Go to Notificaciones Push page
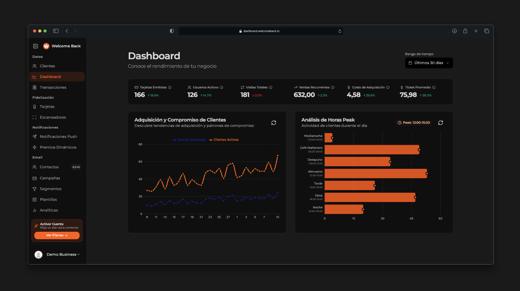Viewport: 520px width, 291px height. pos(58,137)
